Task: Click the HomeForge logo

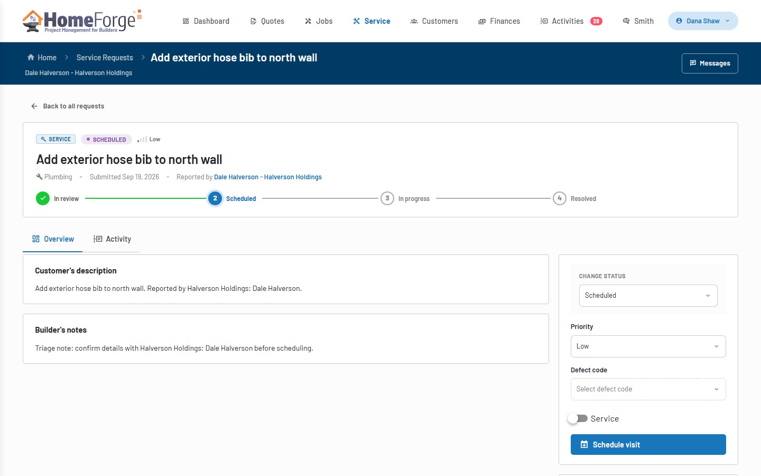Action: click(82, 21)
